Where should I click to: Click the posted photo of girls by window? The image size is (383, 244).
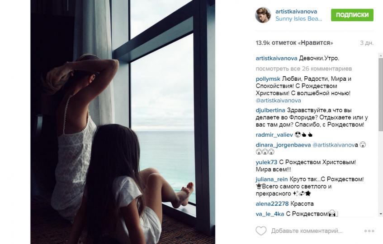(x=123, y=122)
